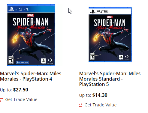Screen dimensions: 148x113
Task: Click the PS5 logo banner on the right cover
Action: (x=110, y=11)
